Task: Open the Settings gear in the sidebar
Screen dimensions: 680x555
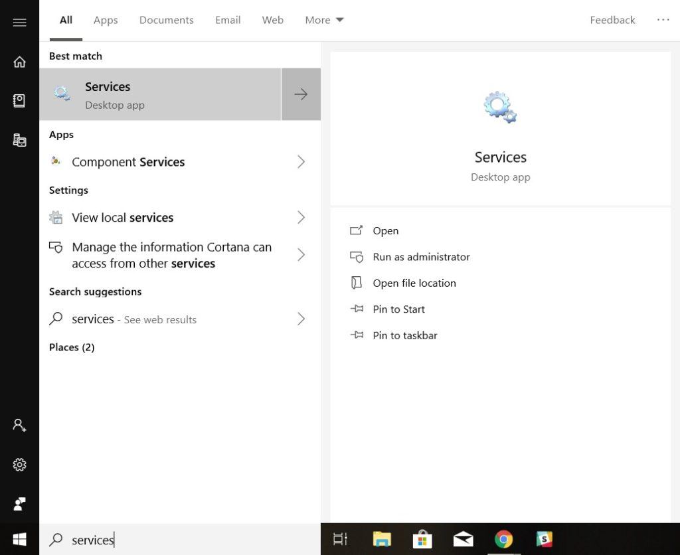Action: click(19, 465)
